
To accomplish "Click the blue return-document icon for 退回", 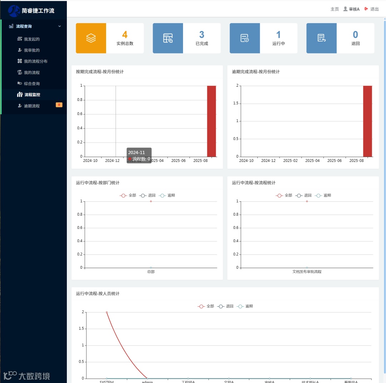I will coord(322,38).
